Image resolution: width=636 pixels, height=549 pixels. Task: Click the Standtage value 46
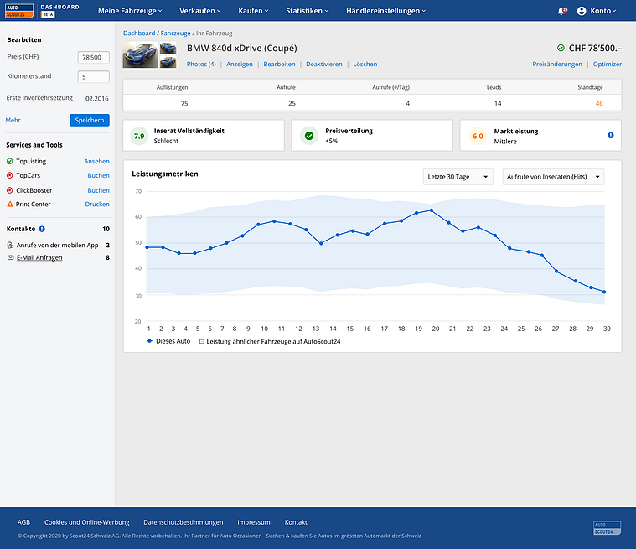[599, 103]
